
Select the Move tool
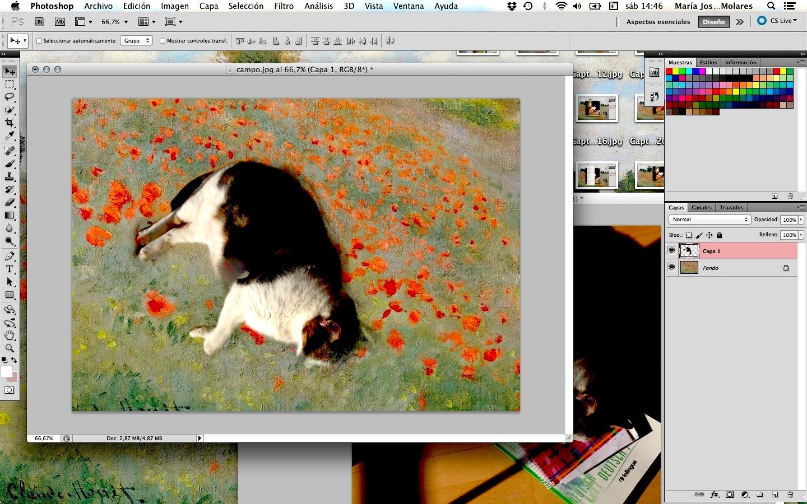point(10,72)
